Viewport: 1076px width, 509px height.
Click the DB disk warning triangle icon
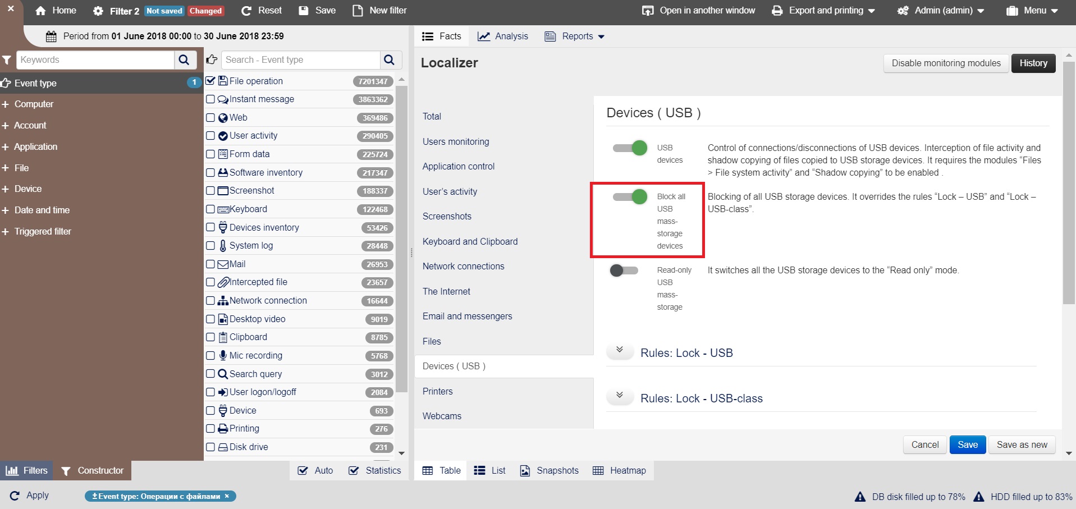859,497
